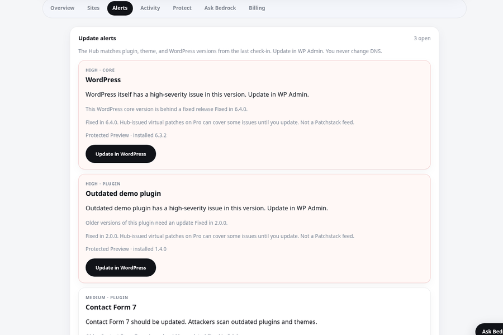Select the 'WordPress' alert title
Screen dimensions: 503x335
point(103,80)
